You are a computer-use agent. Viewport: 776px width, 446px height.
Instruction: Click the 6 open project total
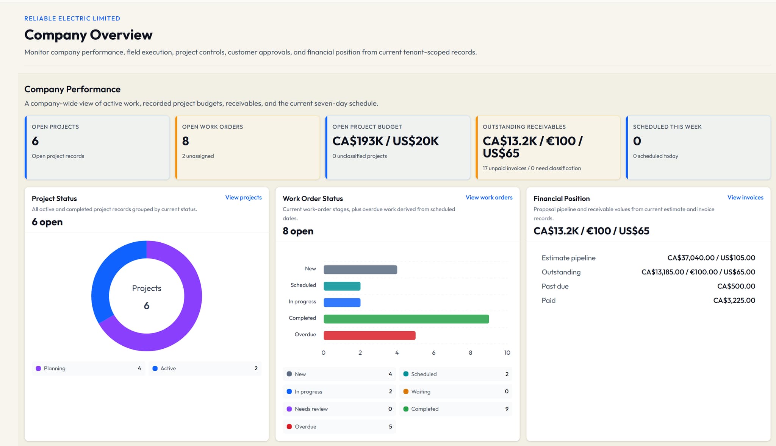(x=47, y=222)
